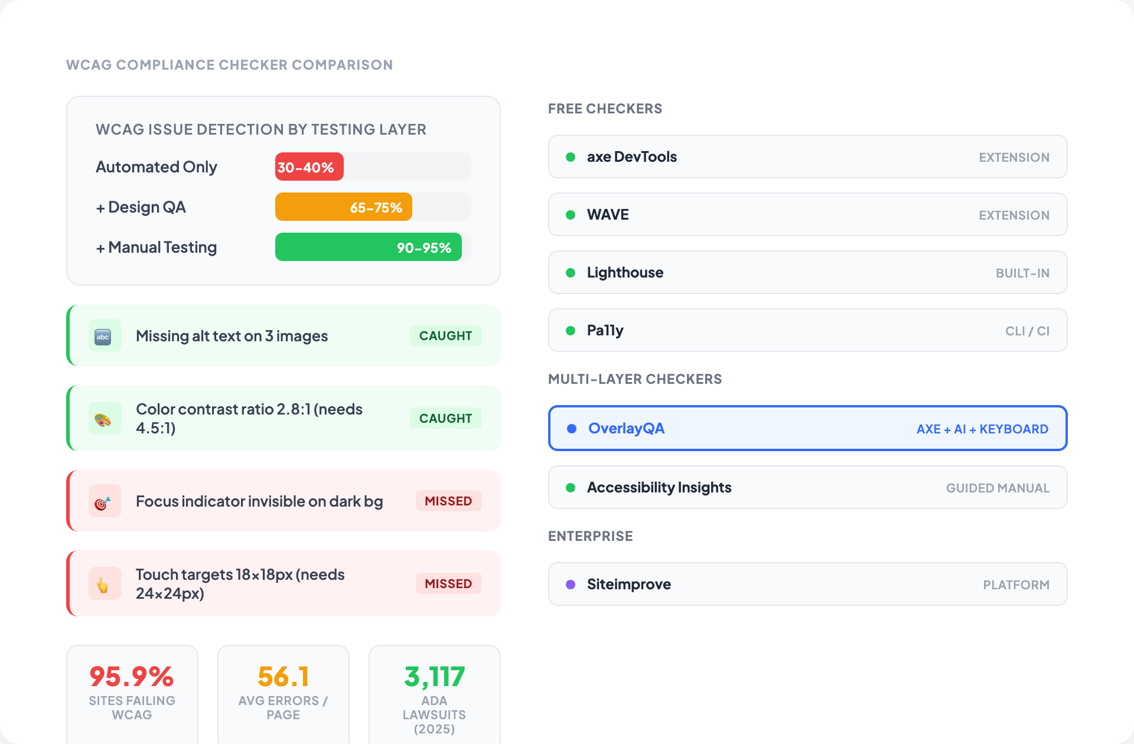Click the purple dot next to Siteimprove
1134x744 pixels.
click(571, 585)
